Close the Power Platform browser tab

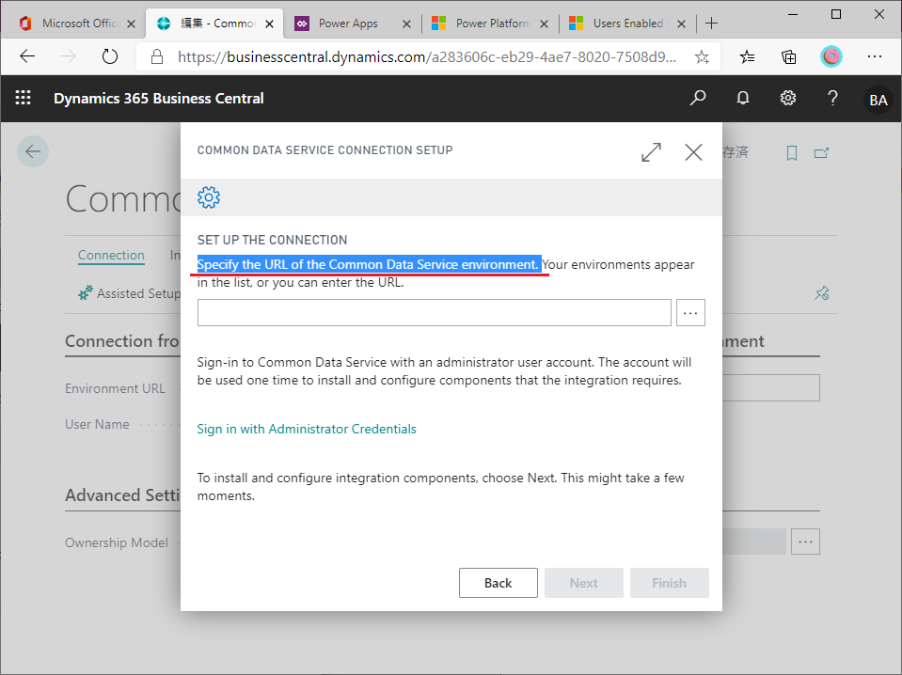(545, 24)
